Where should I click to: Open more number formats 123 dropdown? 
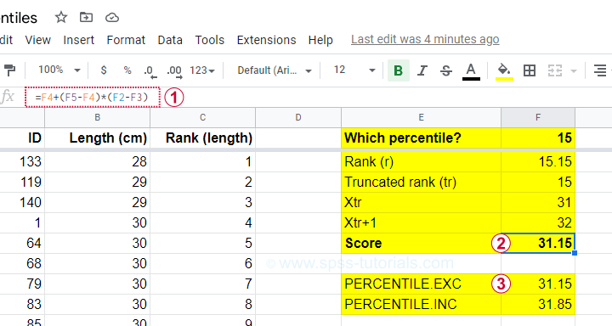coord(202,70)
